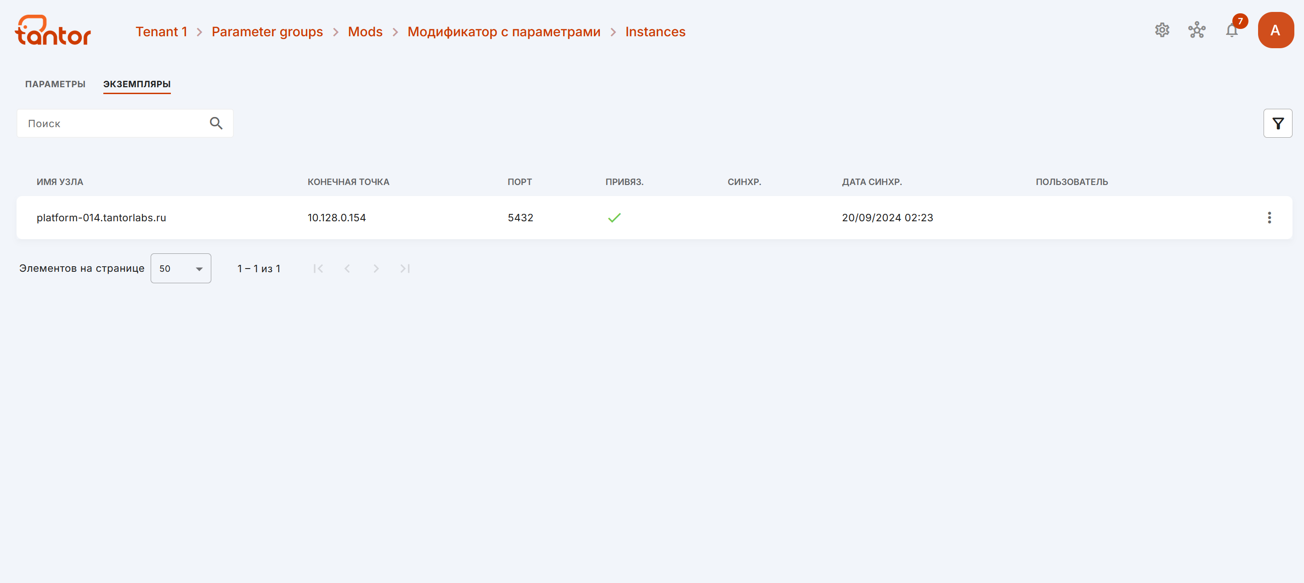The width and height of the screenshot is (1304, 583).
Task: Open row actions menu for platform-014
Action: click(x=1269, y=218)
